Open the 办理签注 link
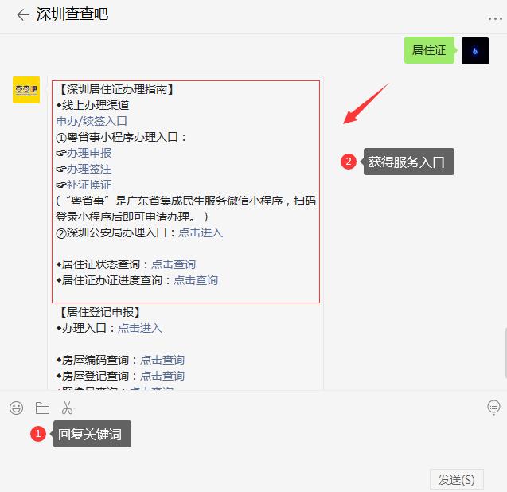The image size is (507, 492). [x=89, y=169]
